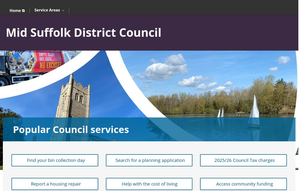Click the external-link icon beside Home
The width and height of the screenshot is (306, 191).
click(24, 11)
